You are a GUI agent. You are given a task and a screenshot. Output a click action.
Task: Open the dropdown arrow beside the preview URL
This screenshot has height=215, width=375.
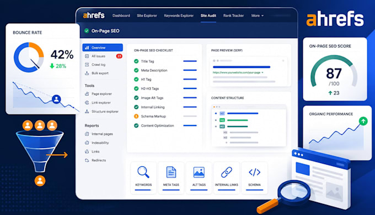click(262, 72)
